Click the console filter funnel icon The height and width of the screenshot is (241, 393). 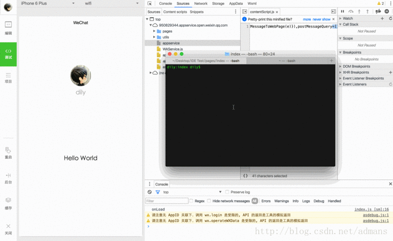pos(158,192)
